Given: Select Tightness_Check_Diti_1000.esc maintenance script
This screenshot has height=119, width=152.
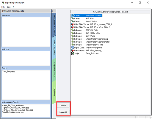Looking at the screenshot, I should tap(15, 108).
